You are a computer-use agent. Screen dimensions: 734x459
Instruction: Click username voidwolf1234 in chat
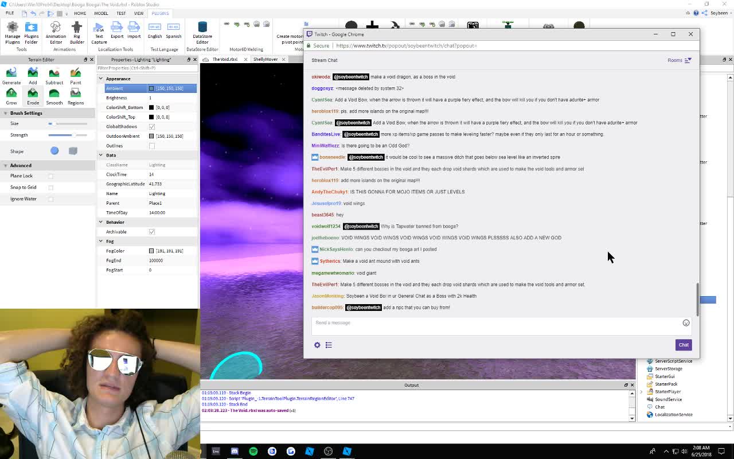click(326, 226)
